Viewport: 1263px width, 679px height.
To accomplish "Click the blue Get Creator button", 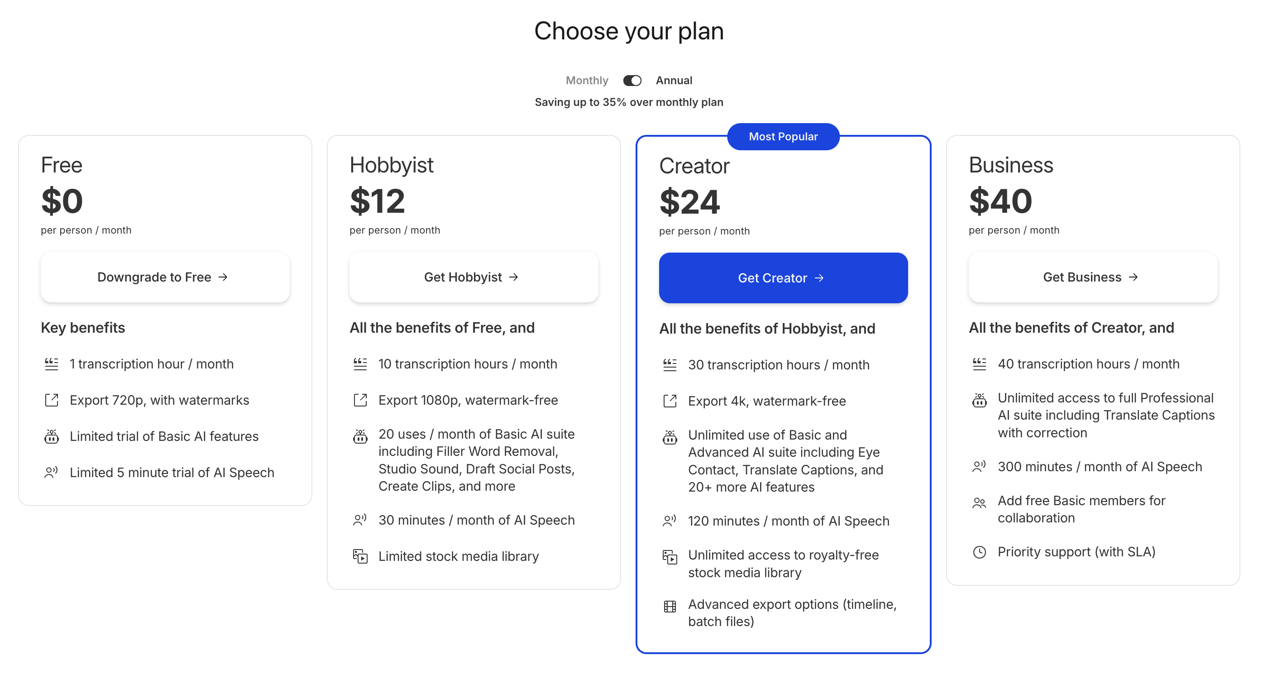I will click(x=783, y=278).
